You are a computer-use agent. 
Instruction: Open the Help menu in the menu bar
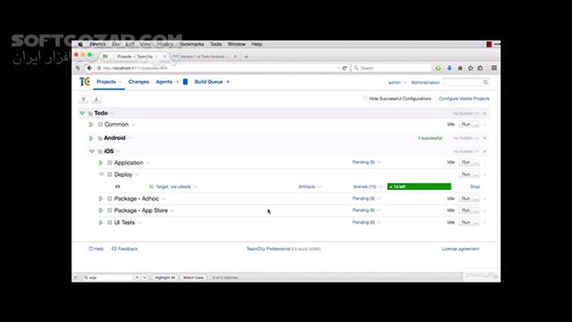(x=257, y=44)
